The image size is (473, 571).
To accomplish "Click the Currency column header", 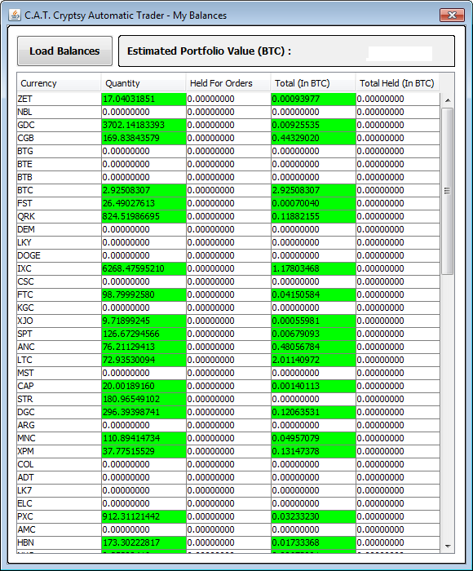I will pos(59,83).
